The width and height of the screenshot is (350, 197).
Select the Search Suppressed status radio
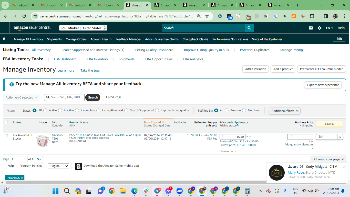tap(126, 111)
